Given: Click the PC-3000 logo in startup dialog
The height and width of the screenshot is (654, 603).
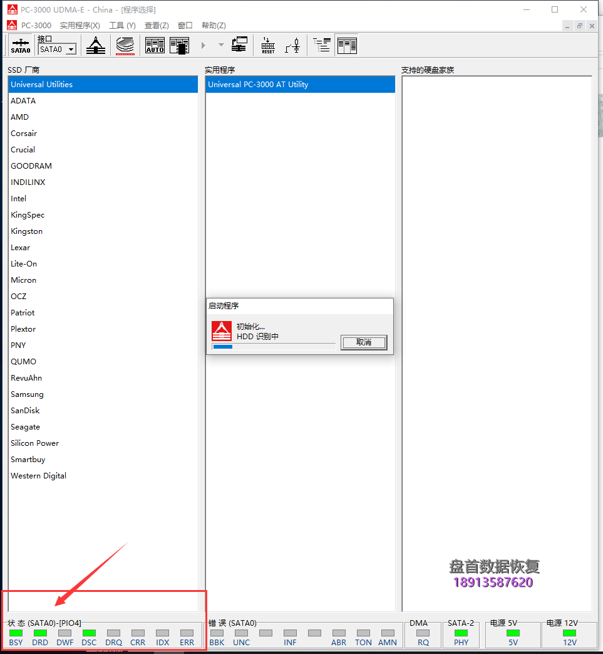Looking at the screenshot, I should tap(222, 330).
